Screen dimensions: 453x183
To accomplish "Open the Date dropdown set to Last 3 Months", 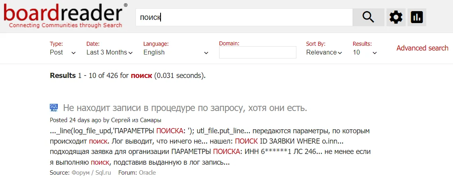I will [109, 53].
